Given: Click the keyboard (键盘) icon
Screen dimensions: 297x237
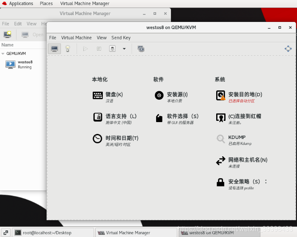Looking at the screenshot, I should (98, 95).
